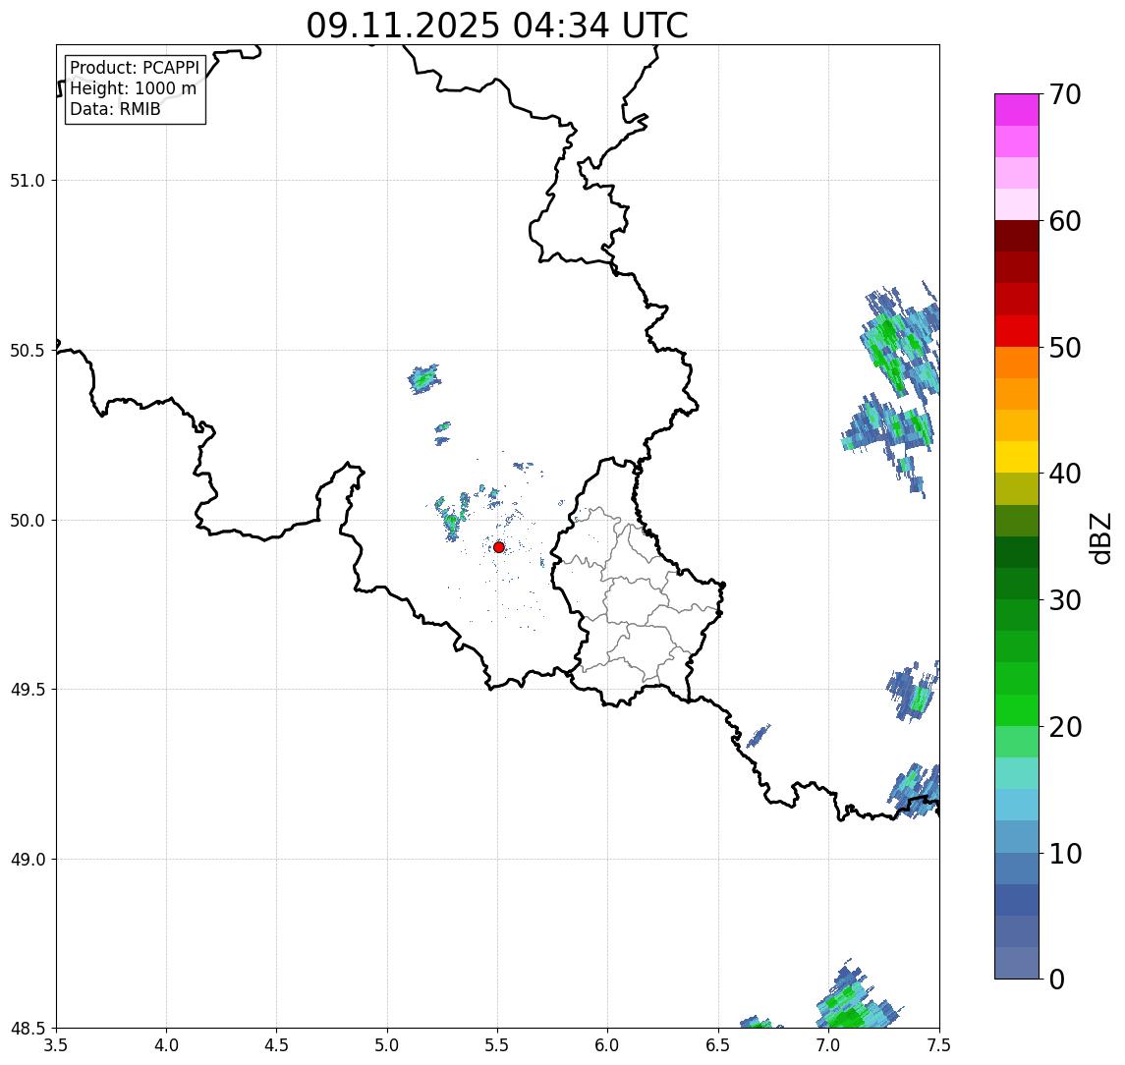Click the yellow 40 dBZ colorbar segment
Screen dimensions: 1125x1065
(1017, 457)
